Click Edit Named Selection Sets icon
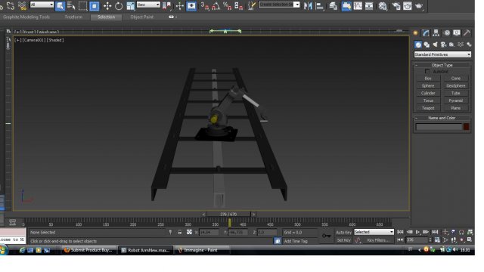 click(252, 6)
